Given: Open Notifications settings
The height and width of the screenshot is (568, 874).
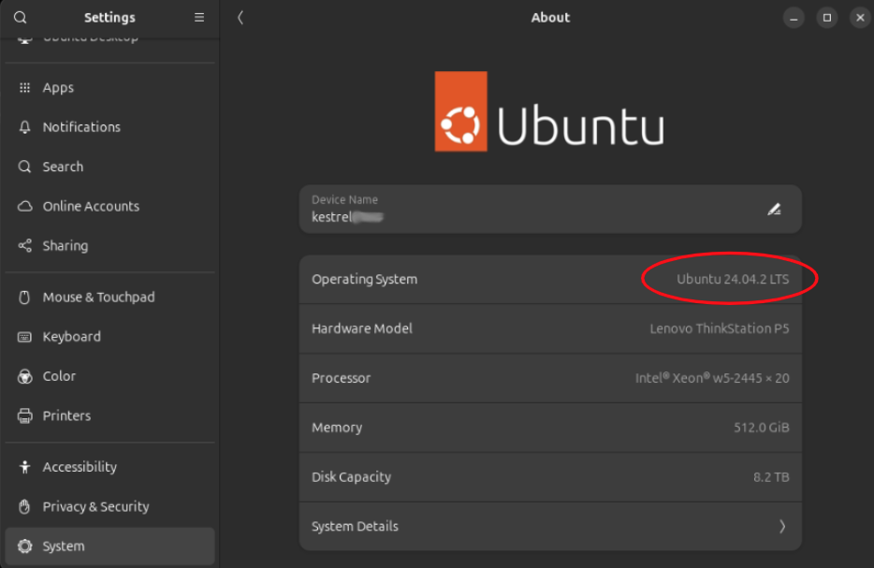Looking at the screenshot, I should 109,127.
